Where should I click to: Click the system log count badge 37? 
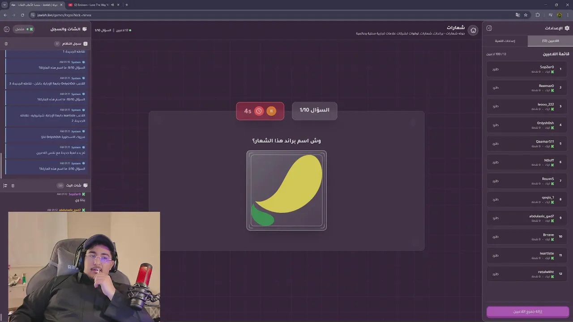tap(57, 44)
